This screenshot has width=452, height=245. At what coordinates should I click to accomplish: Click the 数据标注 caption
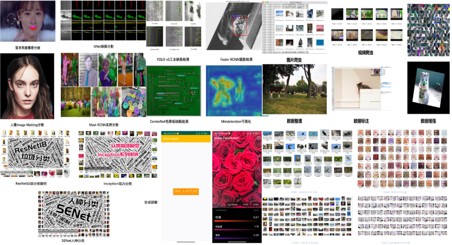pyautogui.click(x=361, y=121)
